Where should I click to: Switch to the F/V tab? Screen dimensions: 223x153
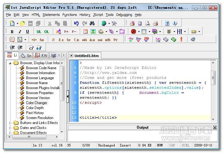coord(41,55)
